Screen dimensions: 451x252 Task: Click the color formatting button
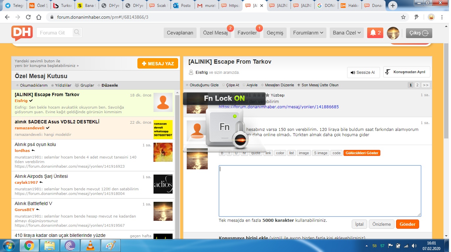point(280,153)
